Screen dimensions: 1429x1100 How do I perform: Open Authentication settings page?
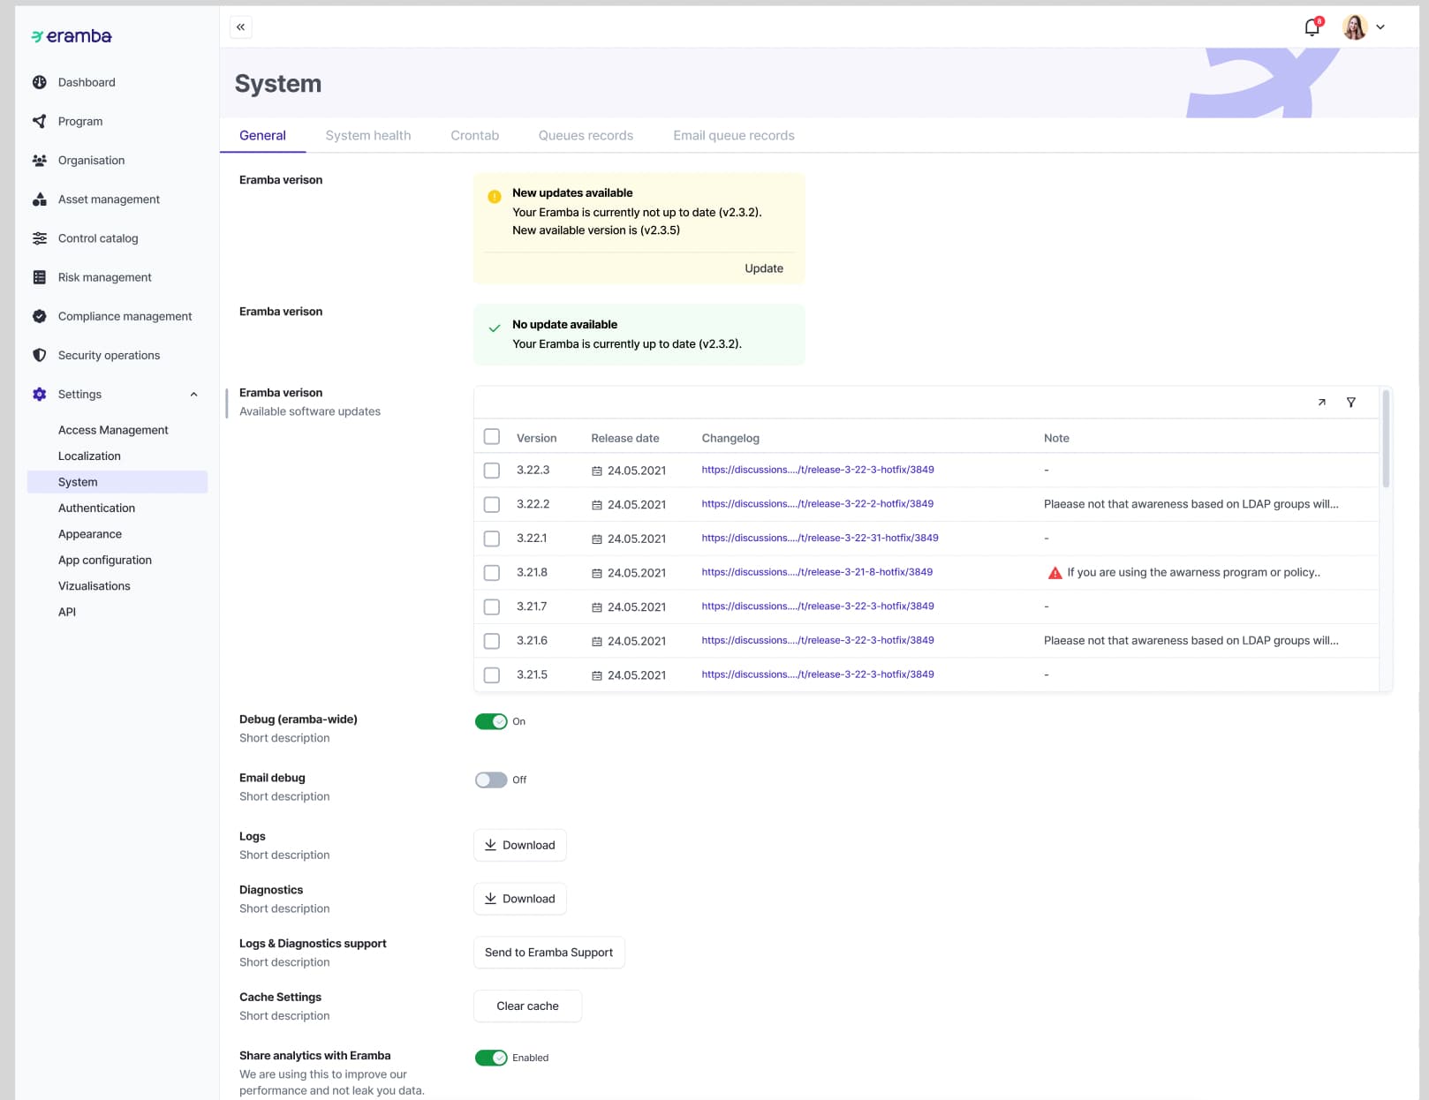point(97,508)
